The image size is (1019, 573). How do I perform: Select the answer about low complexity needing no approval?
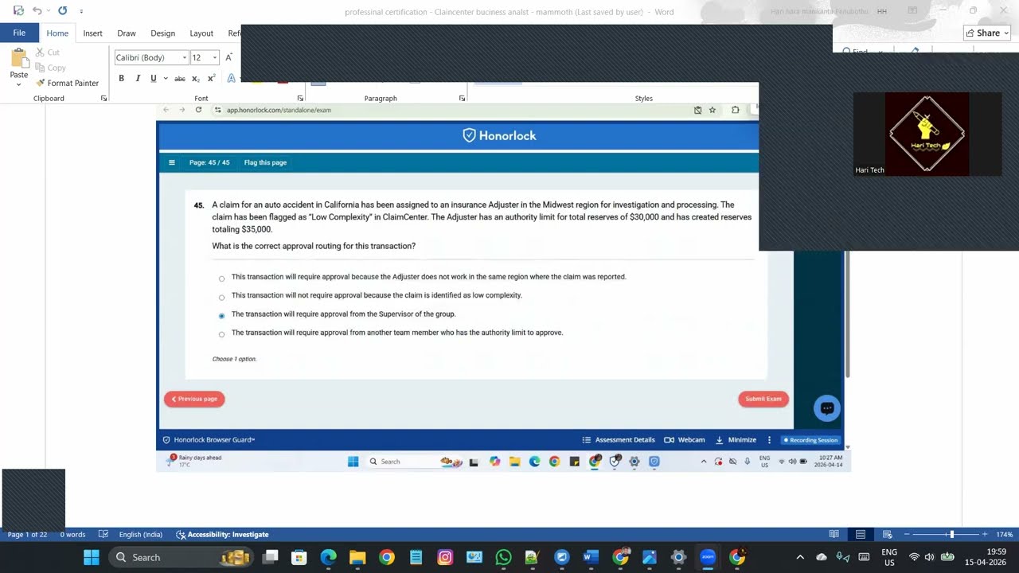[221, 298]
